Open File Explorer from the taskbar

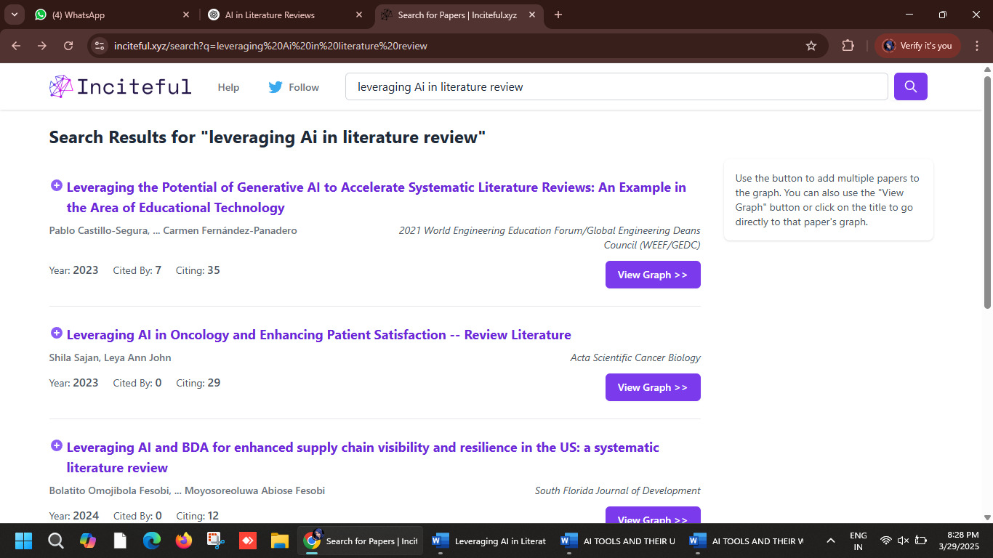point(280,541)
